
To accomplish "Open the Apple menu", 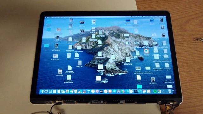I will click(x=47, y=17).
